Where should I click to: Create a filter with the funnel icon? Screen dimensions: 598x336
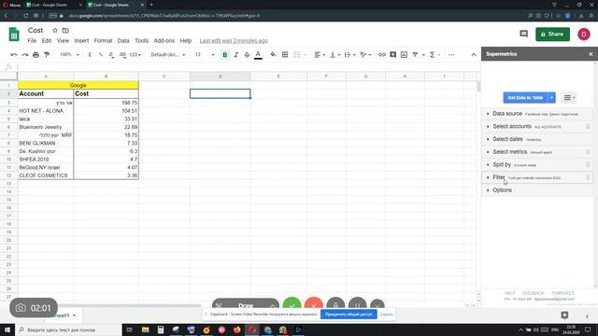pyautogui.click(x=415, y=55)
